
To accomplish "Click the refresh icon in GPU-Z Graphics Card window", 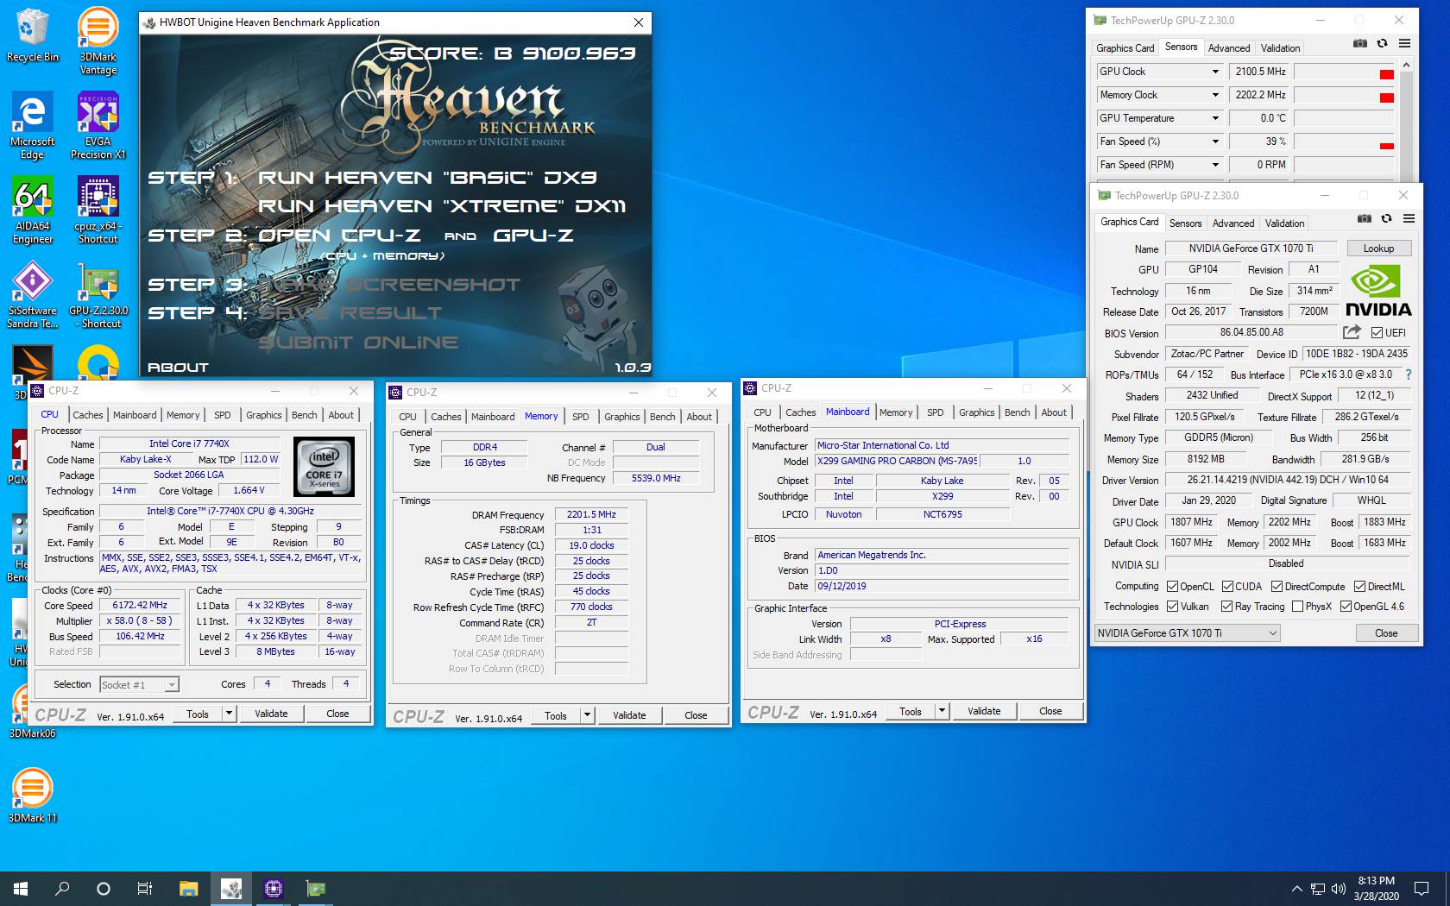I will (x=1386, y=219).
